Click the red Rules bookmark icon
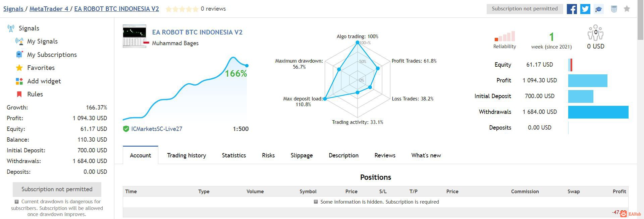Viewport: 644px width, 219px height. pyautogui.click(x=19, y=94)
